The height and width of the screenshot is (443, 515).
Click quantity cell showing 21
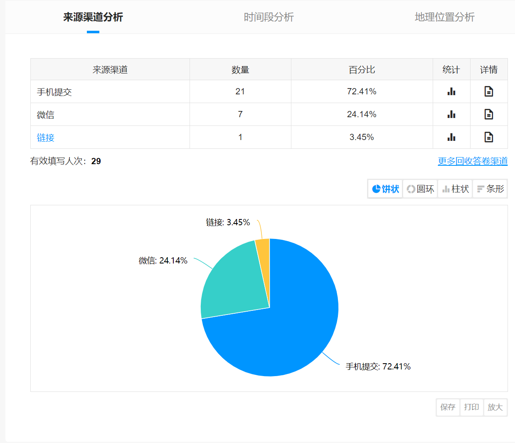click(x=240, y=91)
